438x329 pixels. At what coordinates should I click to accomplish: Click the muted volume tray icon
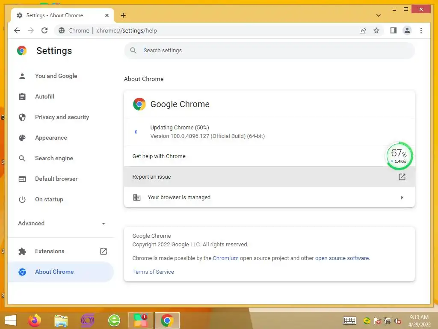(397, 321)
